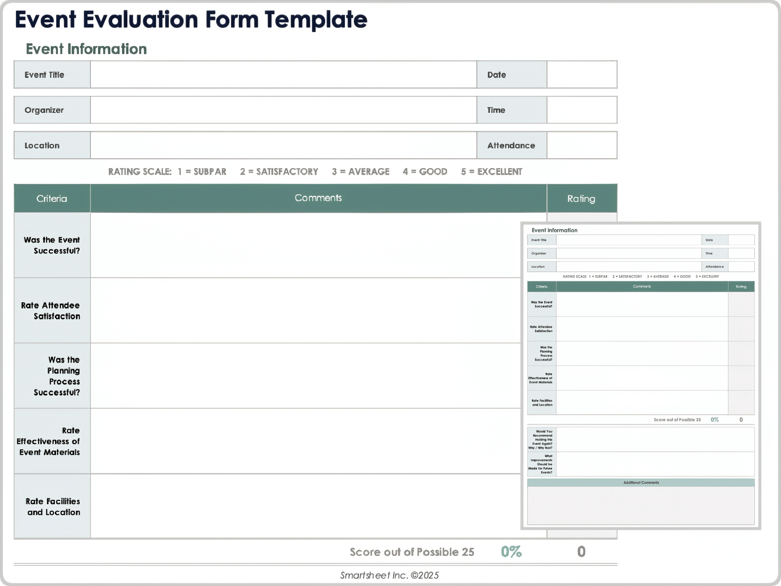781x586 pixels.
Task: Click the rating cell for Rate Attendee Satisfaction
Action: (x=582, y=310)
